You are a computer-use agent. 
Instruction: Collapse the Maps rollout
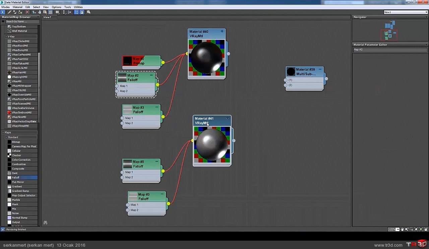click(x=3, y=132)
